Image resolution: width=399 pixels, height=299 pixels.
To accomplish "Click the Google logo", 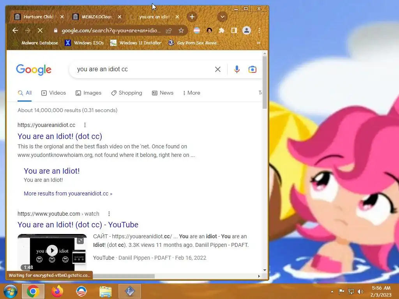I will (34, 69).
